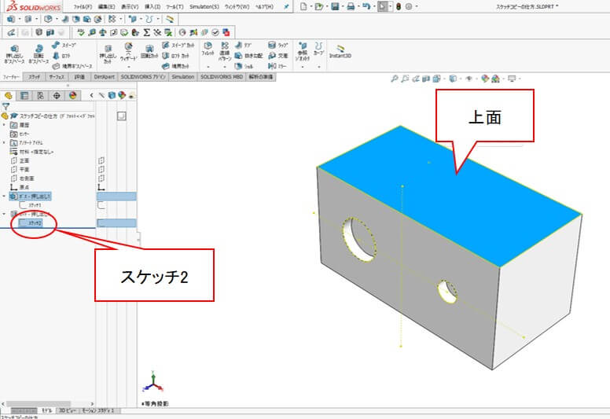Screen dimensions: 610x419
Task: Select スケッチ2 in the feature tree
Action: click(x=35, y=223)
